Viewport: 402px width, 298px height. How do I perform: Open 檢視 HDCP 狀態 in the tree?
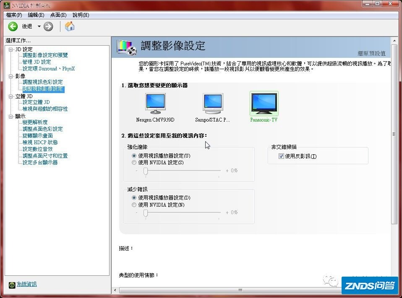click(40, 143)
